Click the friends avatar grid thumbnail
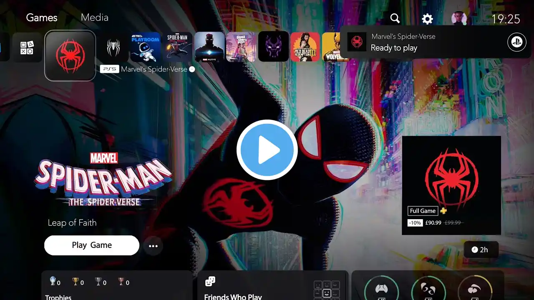Image resolution: width=534 pixels, height=300 pixels. [x=327, y=290]
